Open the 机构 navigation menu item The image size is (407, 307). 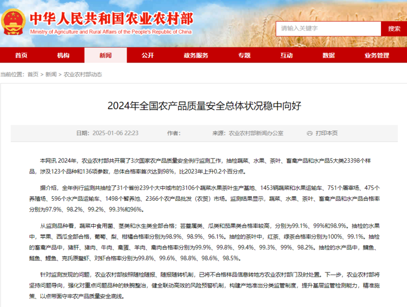[63, 55]
